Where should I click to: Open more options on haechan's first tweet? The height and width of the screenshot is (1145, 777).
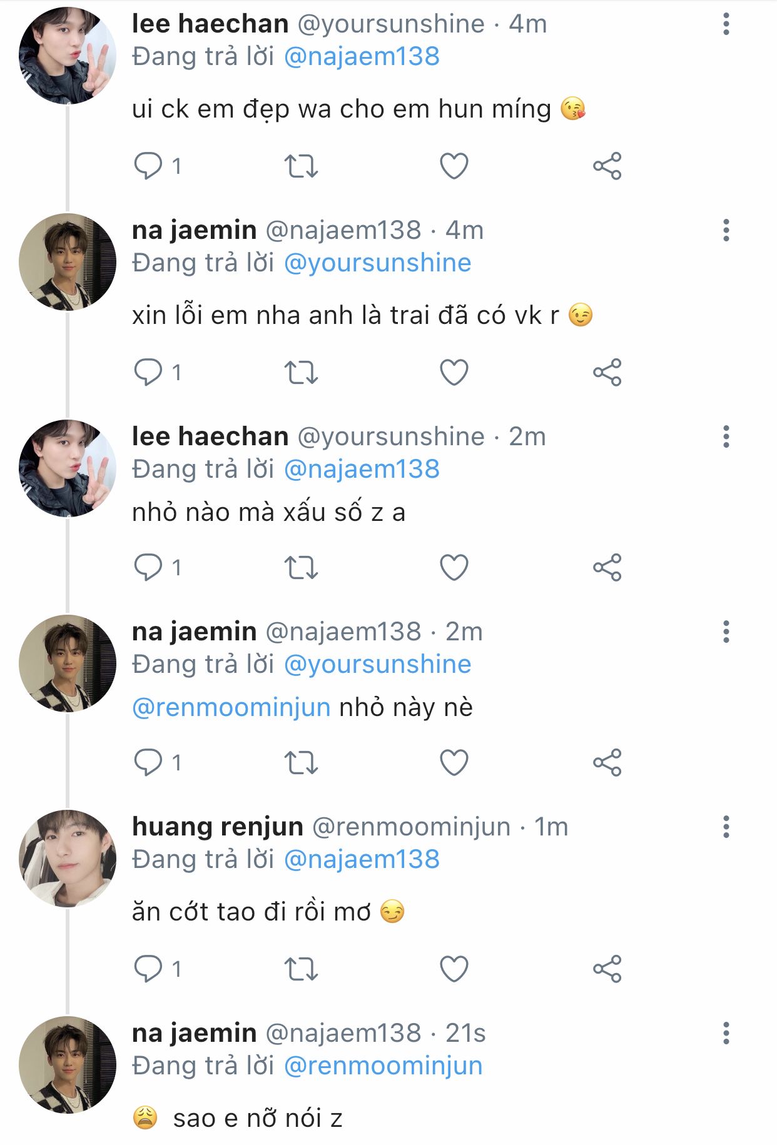pos(726,24)
